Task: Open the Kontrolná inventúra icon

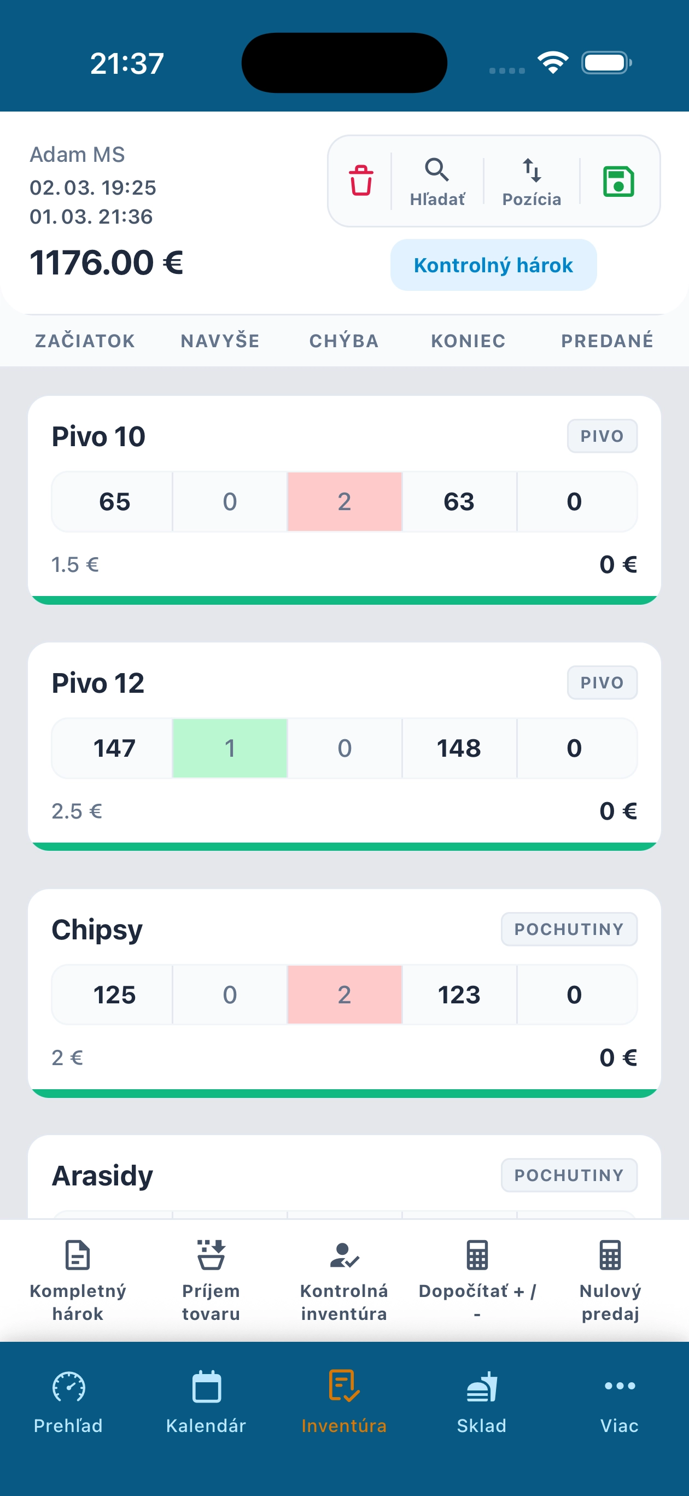Action: tap(344, 1255)
